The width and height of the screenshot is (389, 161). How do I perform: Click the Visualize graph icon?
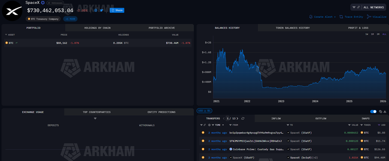tap(369, 17)
